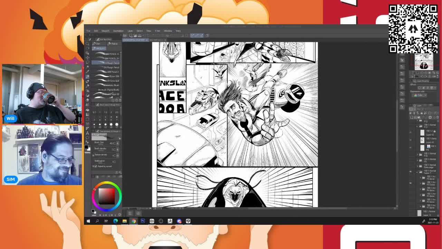This screenshot has height=249, width=442.
Task: Open Clip Studio Paint taskbar icon
Action: tap(188, 221)
